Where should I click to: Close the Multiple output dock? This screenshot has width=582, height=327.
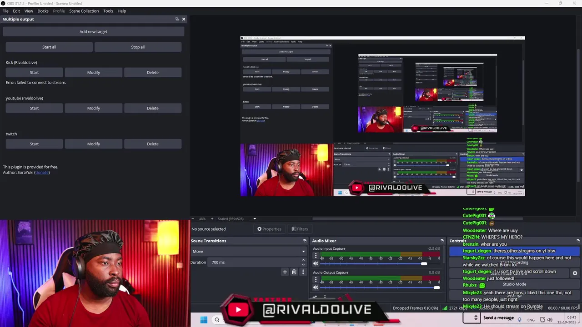184,19
